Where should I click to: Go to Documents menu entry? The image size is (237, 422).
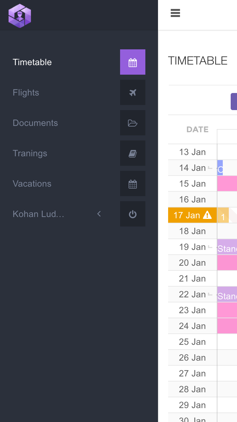click(x=35, y=123)
